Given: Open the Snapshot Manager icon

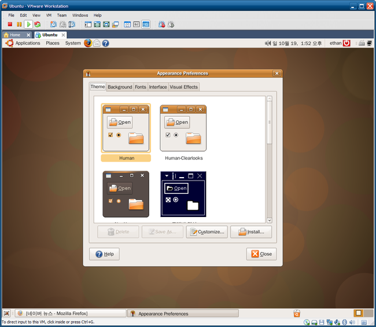Looking at the screenshot, I should 72,24.
